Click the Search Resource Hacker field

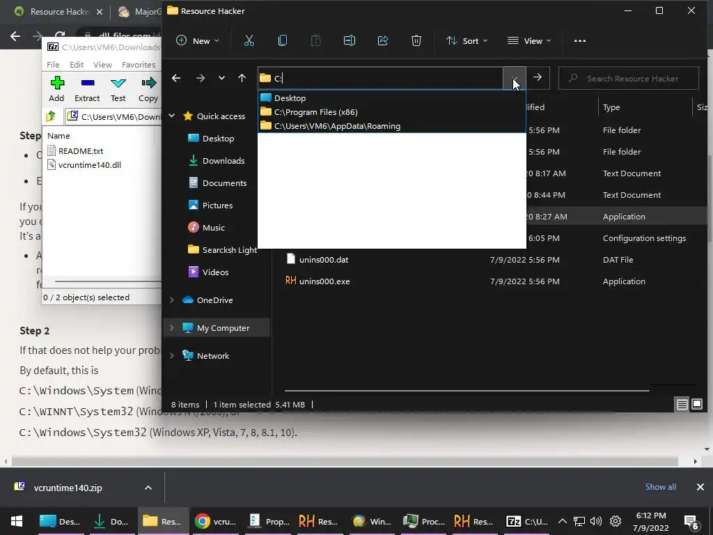629,78
